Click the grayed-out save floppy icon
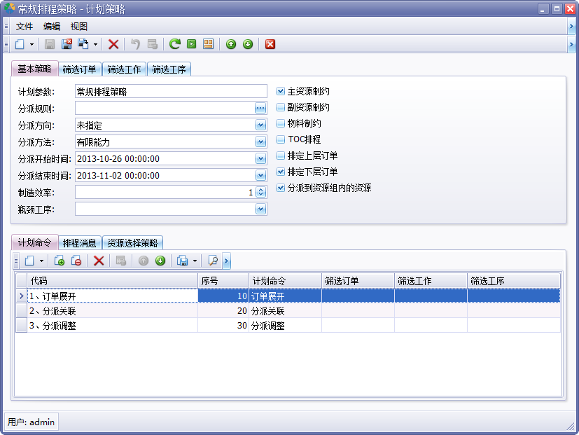Screen dimensions: 579x435 coord(50,44)
